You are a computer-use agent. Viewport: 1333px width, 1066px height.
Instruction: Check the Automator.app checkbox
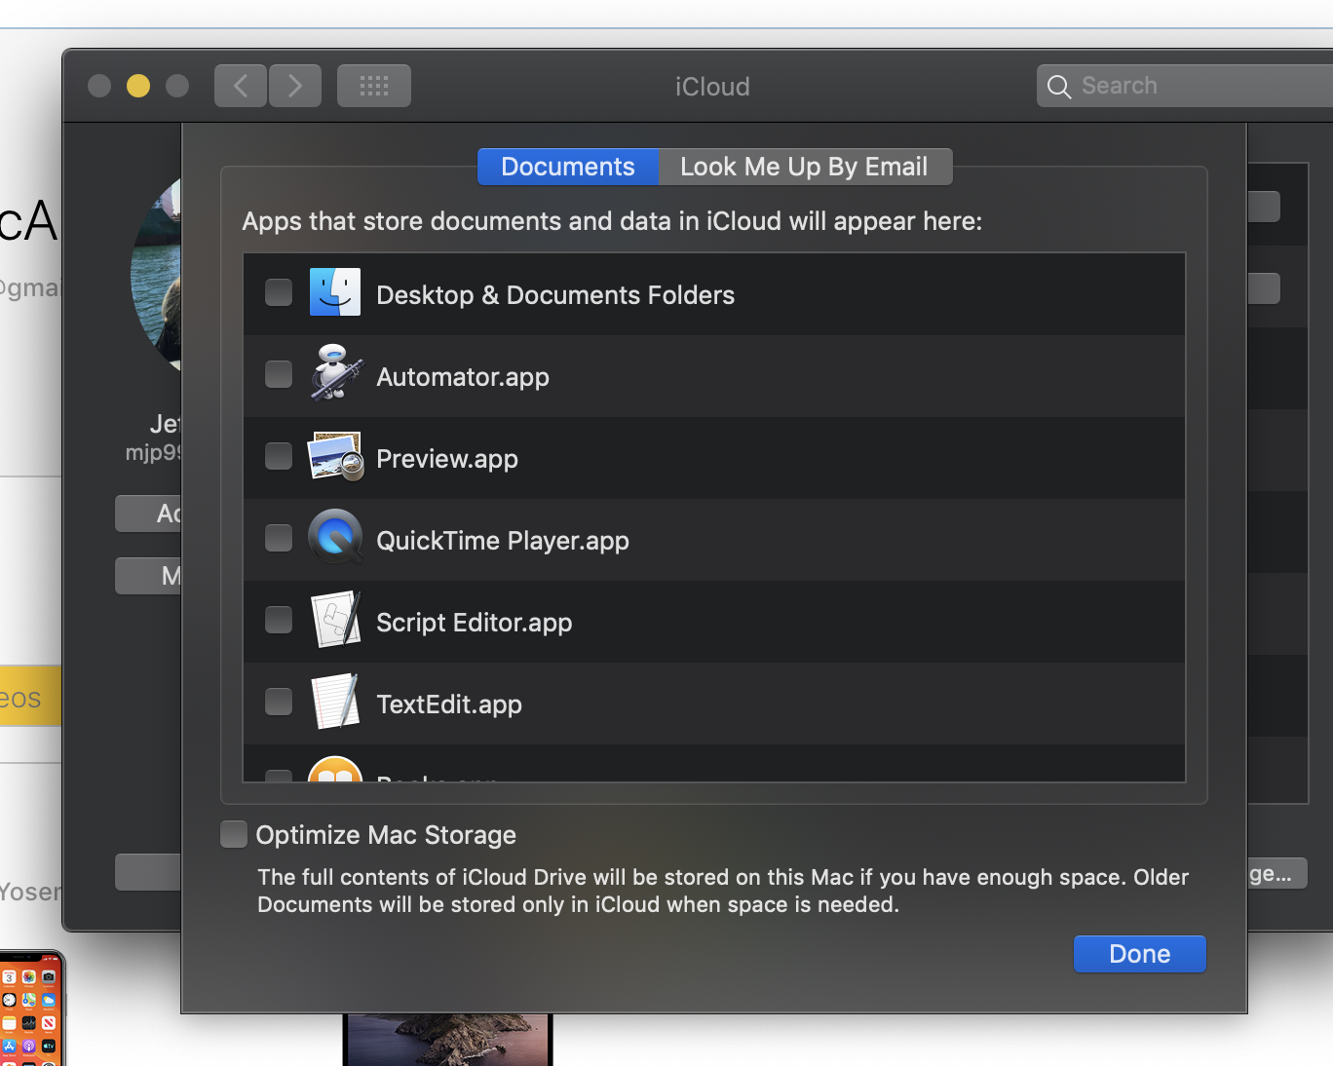[279, 374]
